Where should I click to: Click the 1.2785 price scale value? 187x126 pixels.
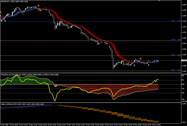click(x=184, y=10)
